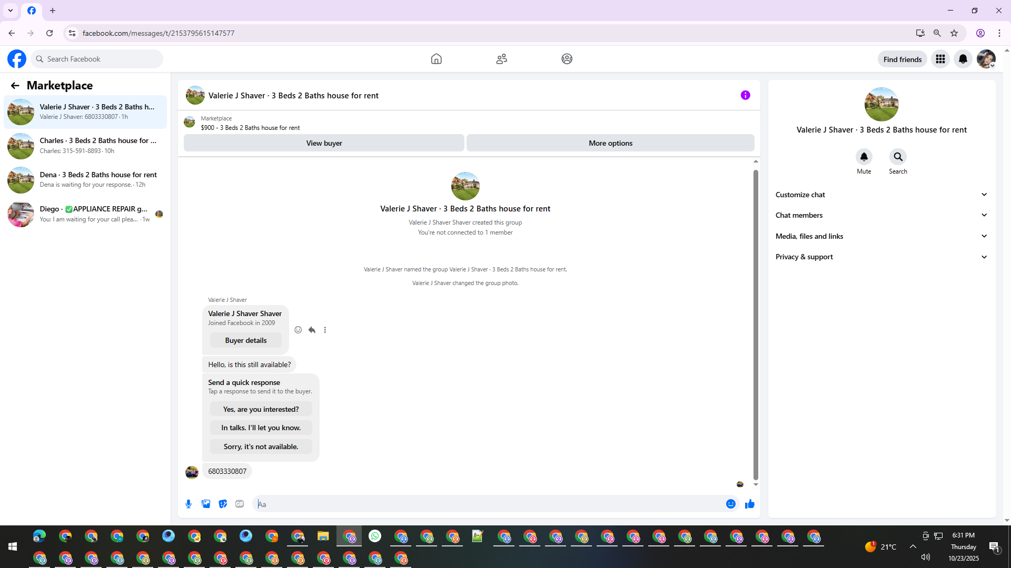Go to Facebook Home tab
The height and width of the screenshot is (568, 1011).
(436, 59)
